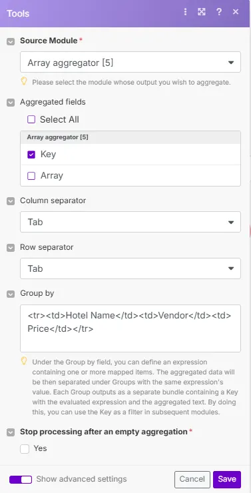Click the lightbulb hint under Source Module

click(24, 82)
